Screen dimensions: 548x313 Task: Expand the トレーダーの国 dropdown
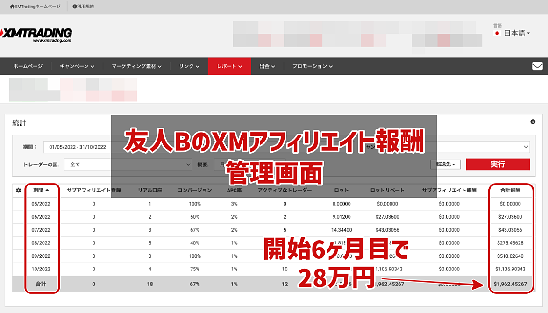128,164
